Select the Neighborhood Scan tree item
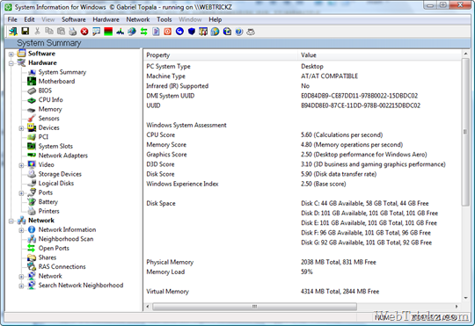 tap(66, 239)
